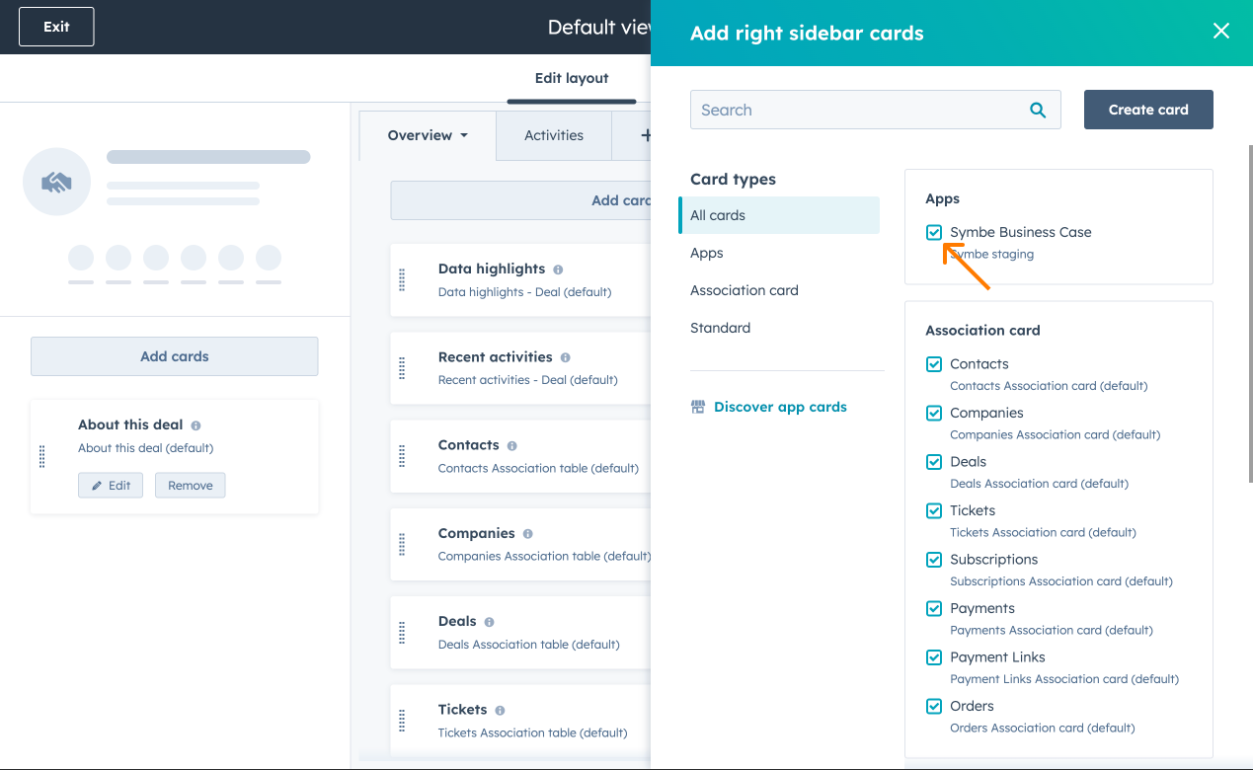Click info icon next to Data highlights
The image size is (1253, 770).
[x=558, y=269]
